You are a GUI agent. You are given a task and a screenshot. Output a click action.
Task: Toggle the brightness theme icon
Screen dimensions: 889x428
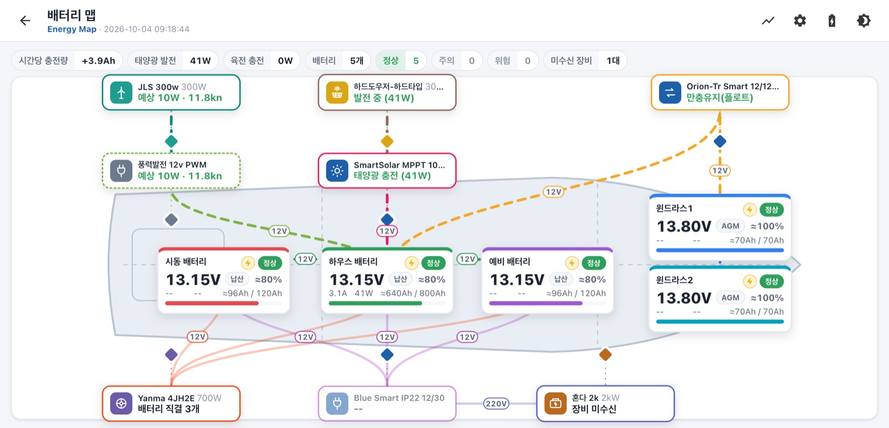click(864, 21)
